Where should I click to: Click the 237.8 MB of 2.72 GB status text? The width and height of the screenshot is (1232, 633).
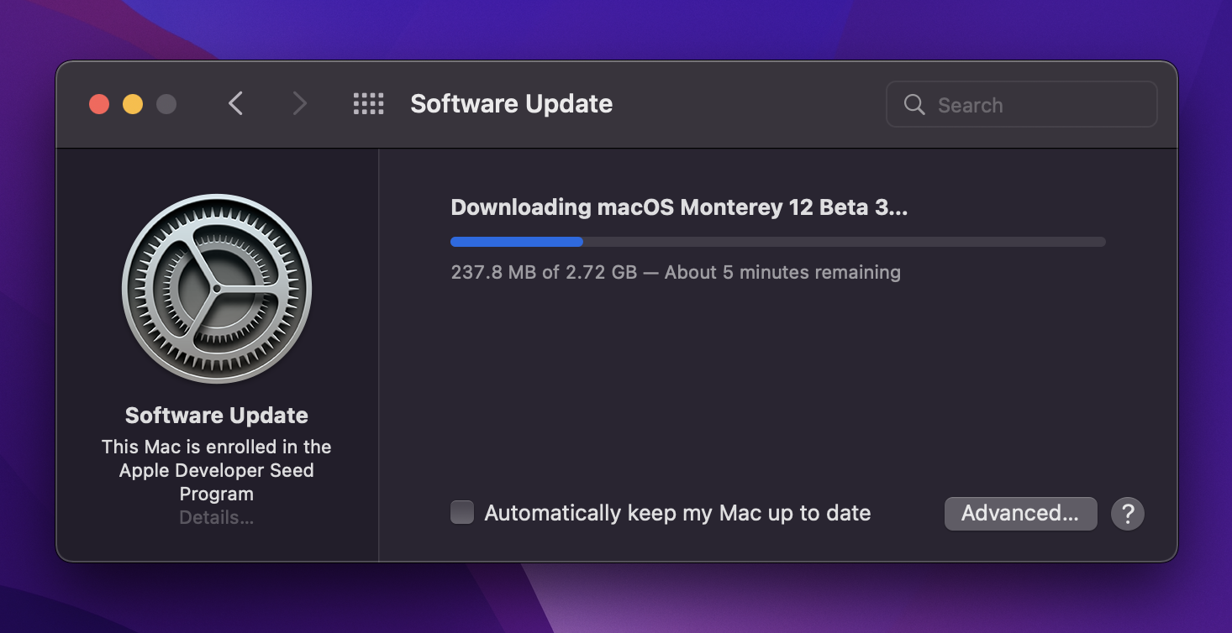pos(676,273)
